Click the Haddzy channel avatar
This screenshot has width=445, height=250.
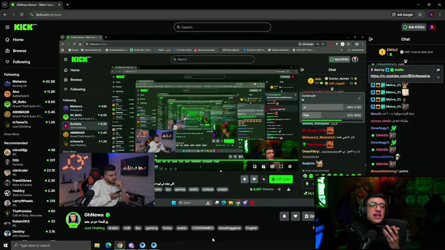[7, 193]
